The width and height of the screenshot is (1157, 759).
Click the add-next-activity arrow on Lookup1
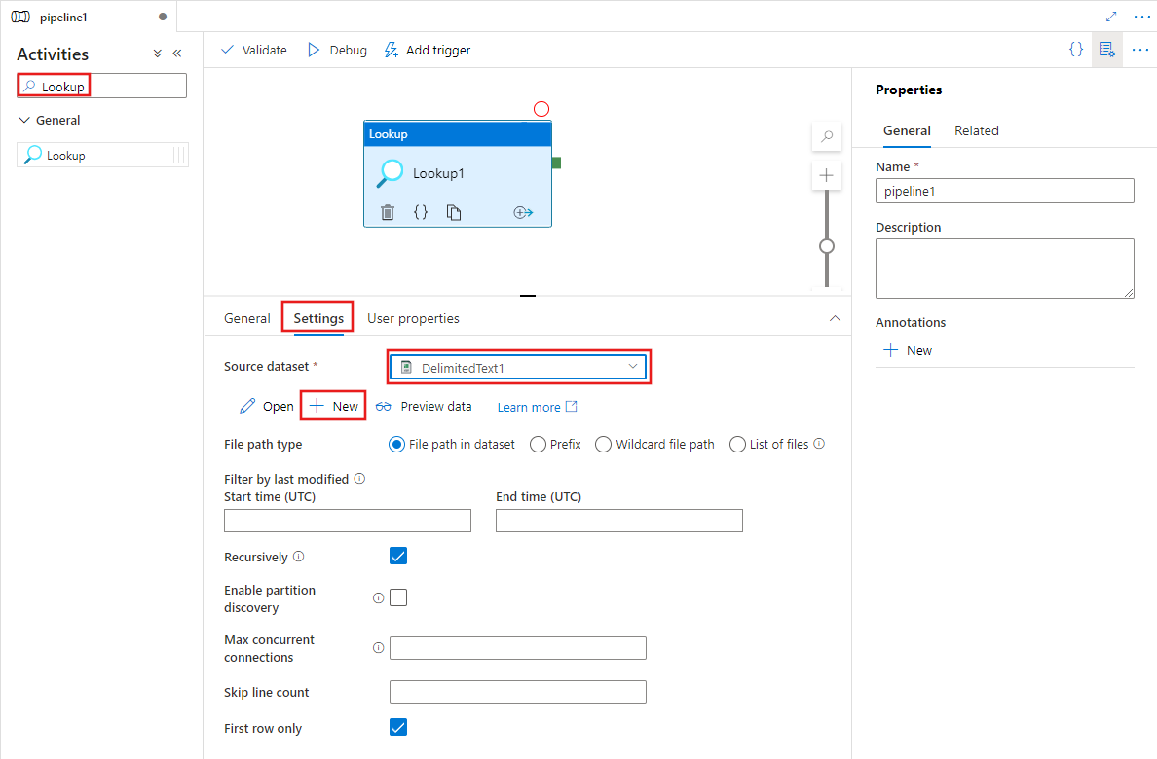coord(523,211)
